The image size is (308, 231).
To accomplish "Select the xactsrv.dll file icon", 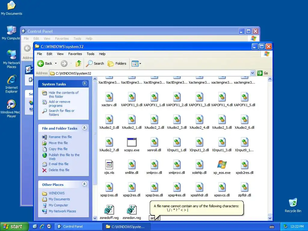I will (109, 97).
